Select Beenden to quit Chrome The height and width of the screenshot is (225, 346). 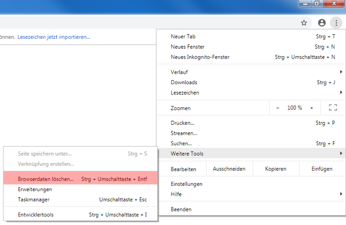pos(251,209)
